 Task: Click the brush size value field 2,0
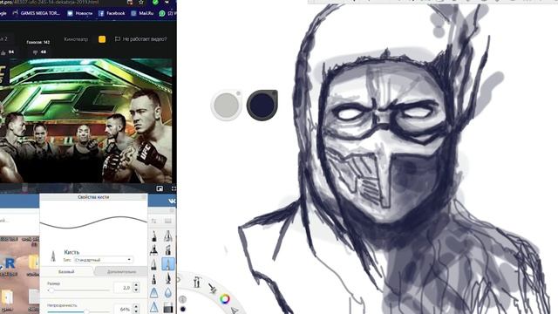123,287
